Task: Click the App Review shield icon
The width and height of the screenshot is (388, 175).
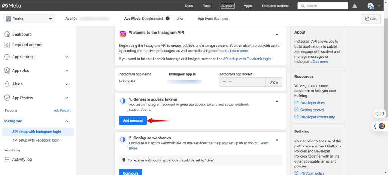Action: (7, 98)
